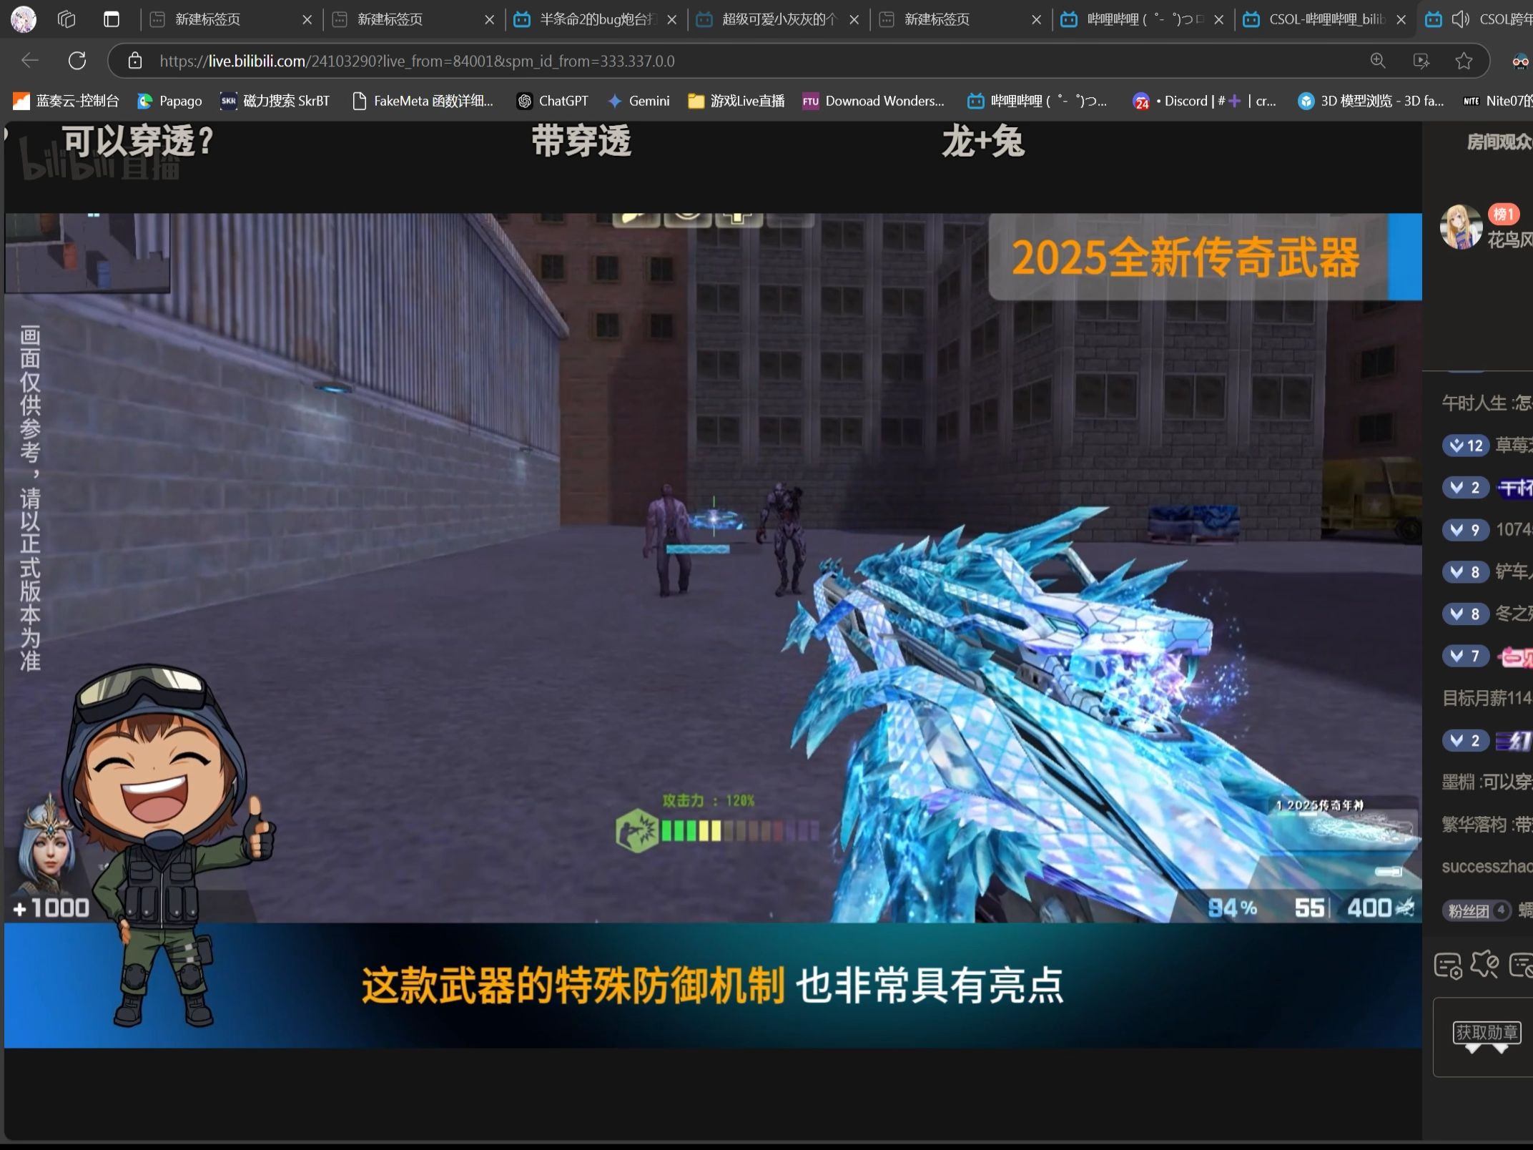Click 午时人生 chat username
This screenshot has height=1150, width=1533.
click(x=1473, y=403)
